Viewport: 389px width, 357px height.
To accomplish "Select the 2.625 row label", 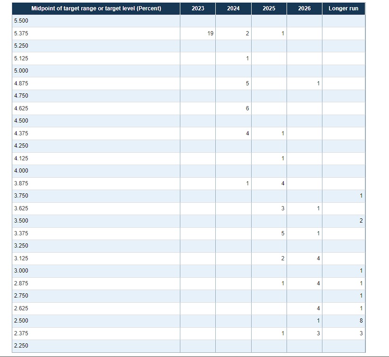I will click(21, 309).
